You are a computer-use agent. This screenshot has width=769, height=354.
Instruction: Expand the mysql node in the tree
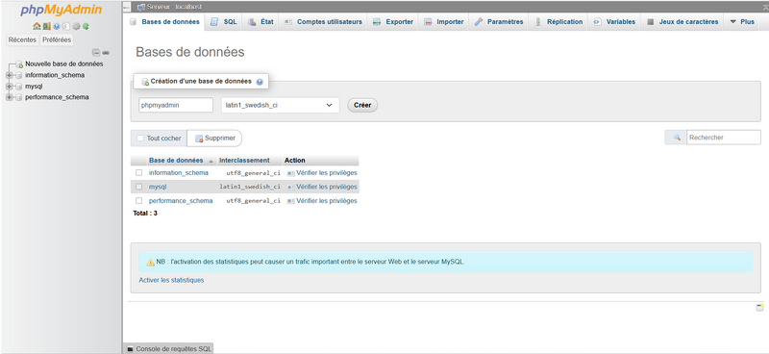coord(9,87)
